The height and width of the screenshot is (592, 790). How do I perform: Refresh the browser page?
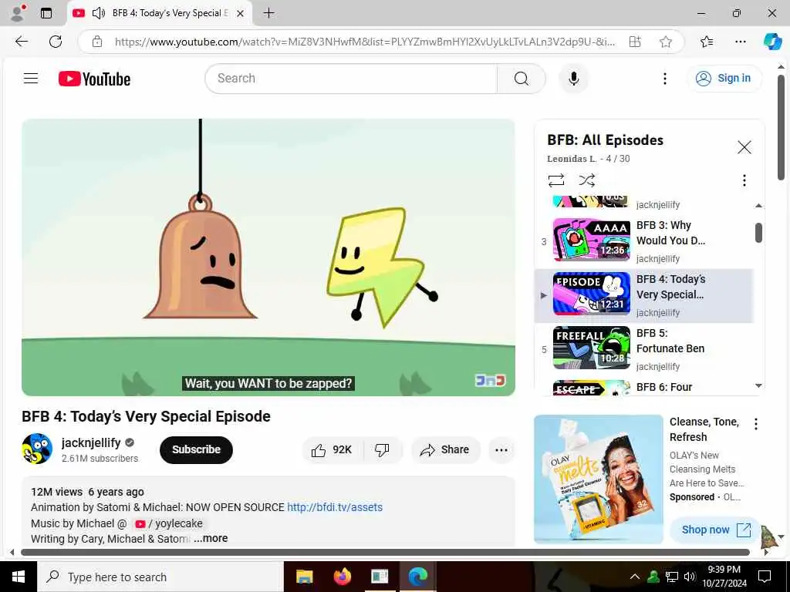tap(56, 42)
